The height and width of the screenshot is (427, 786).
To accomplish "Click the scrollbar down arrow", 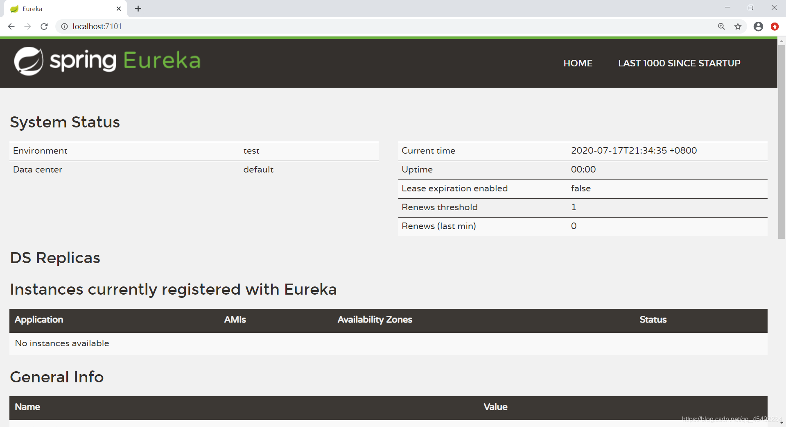I will [x=781, y=422].
